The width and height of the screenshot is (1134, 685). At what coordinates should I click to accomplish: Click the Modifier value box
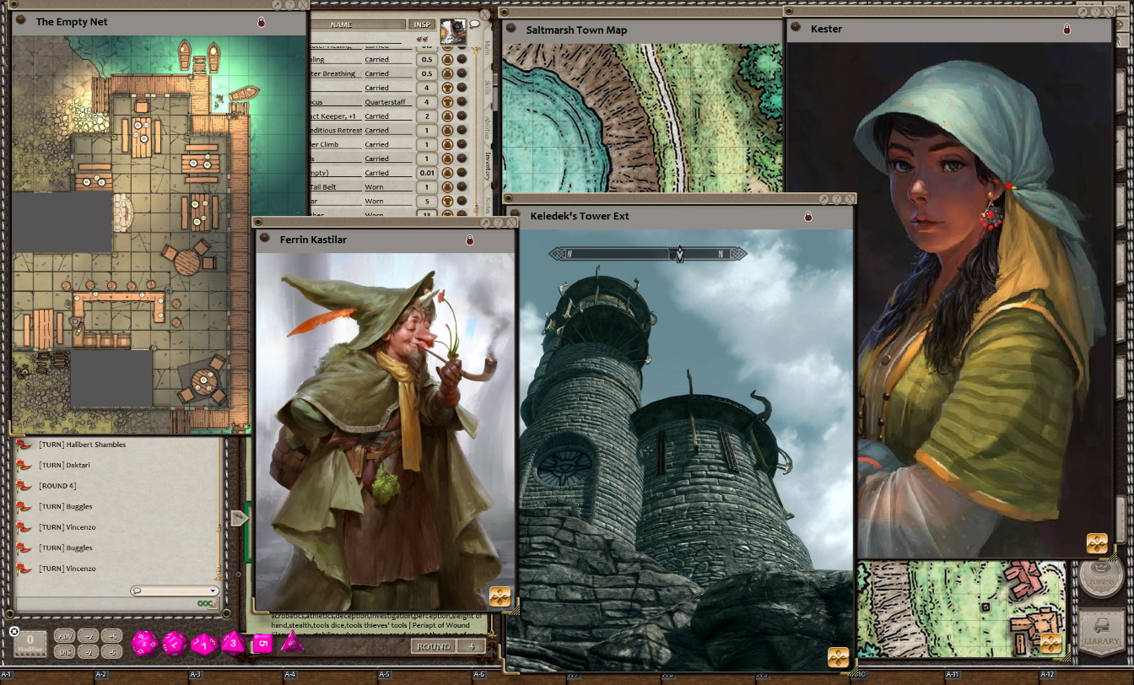pos(30,644)
